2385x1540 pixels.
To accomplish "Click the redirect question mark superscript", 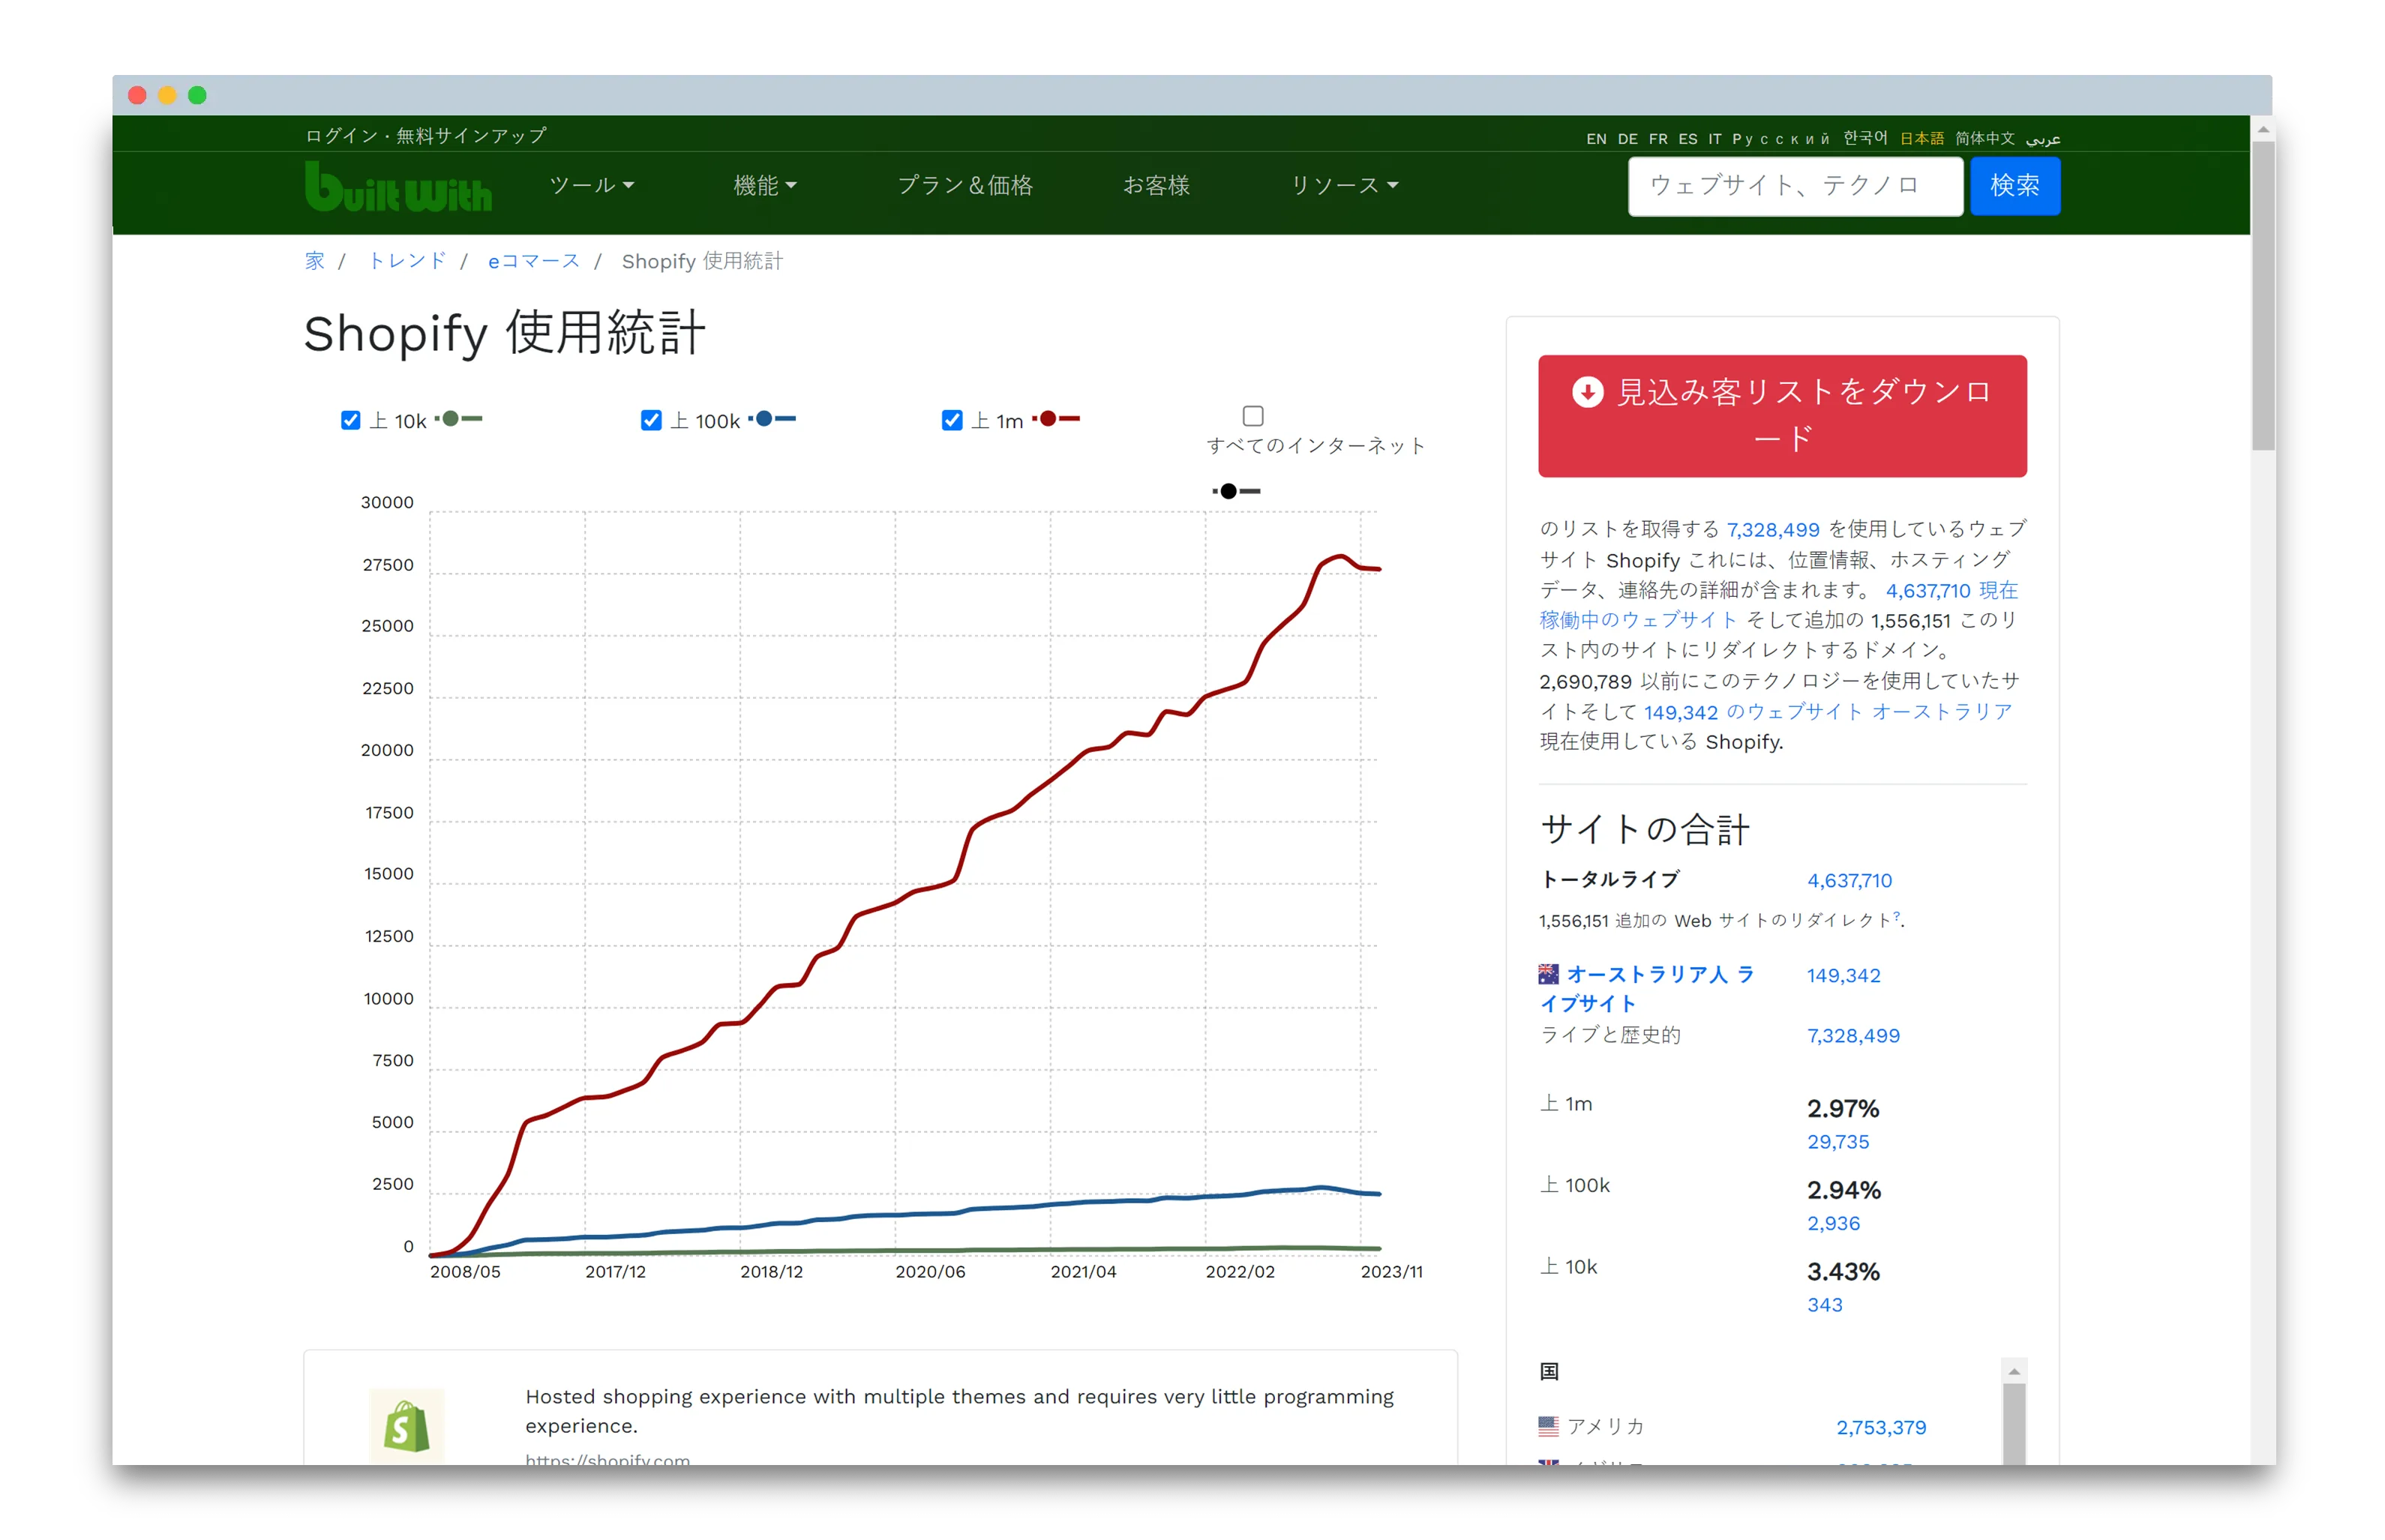I will click(1896, 916).
